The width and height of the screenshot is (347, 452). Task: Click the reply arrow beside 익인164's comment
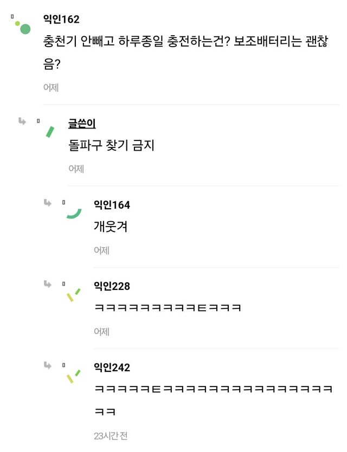[48, 203]
